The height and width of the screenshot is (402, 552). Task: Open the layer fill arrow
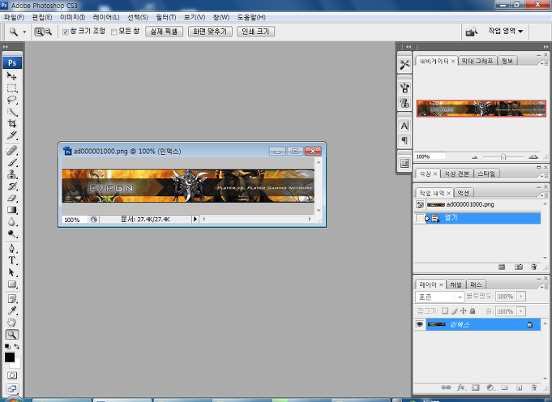pyautogui.click(x=521, y=311)
